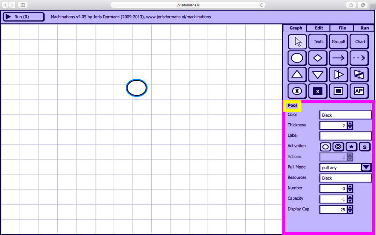The height and width of the screenshot is (235, 376).
Task: Select the Pool oval tool in palette
Action: coord(297,58)
